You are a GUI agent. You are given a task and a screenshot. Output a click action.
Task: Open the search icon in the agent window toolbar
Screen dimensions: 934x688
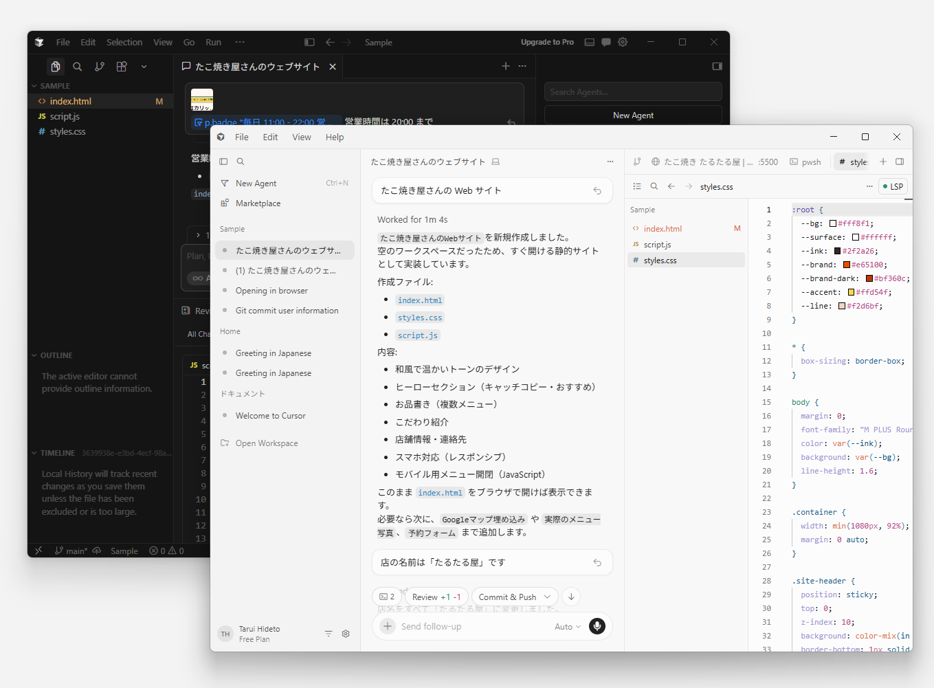(240, 161)
